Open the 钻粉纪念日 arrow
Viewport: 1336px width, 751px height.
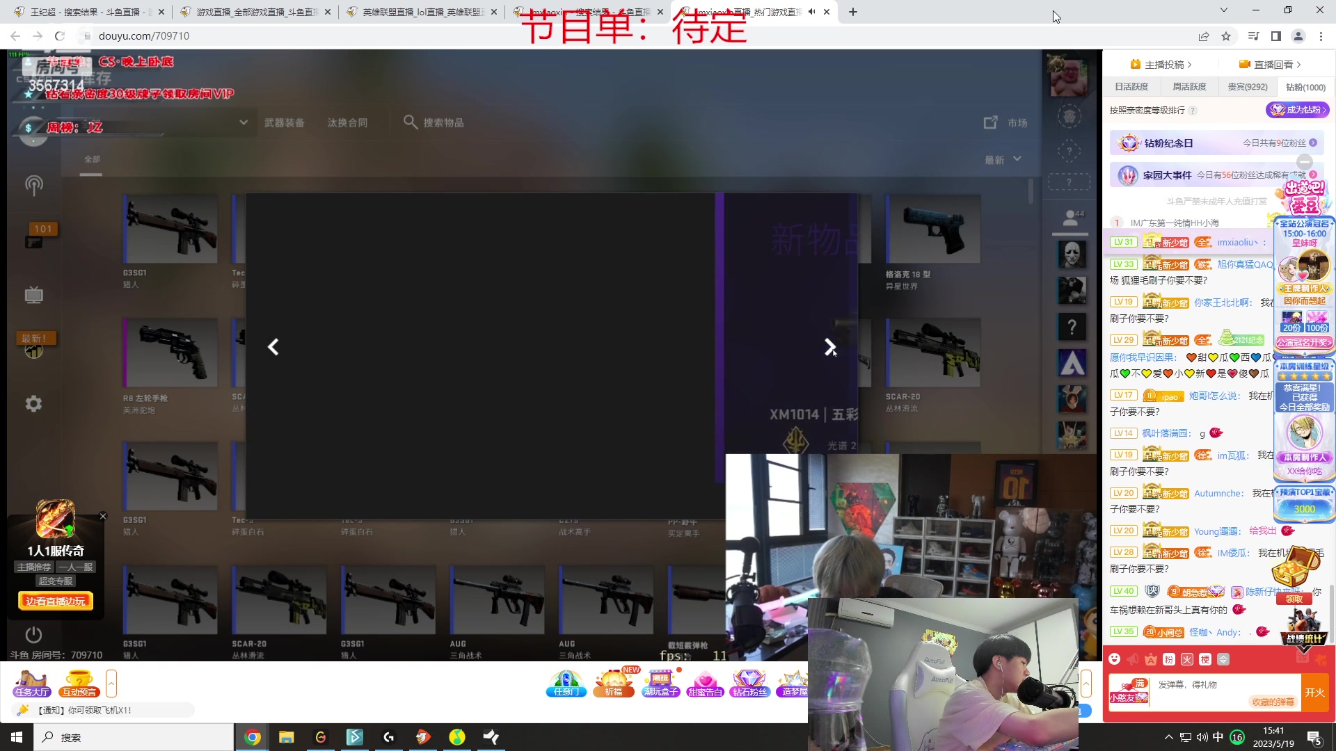(x=1313, y=143)
